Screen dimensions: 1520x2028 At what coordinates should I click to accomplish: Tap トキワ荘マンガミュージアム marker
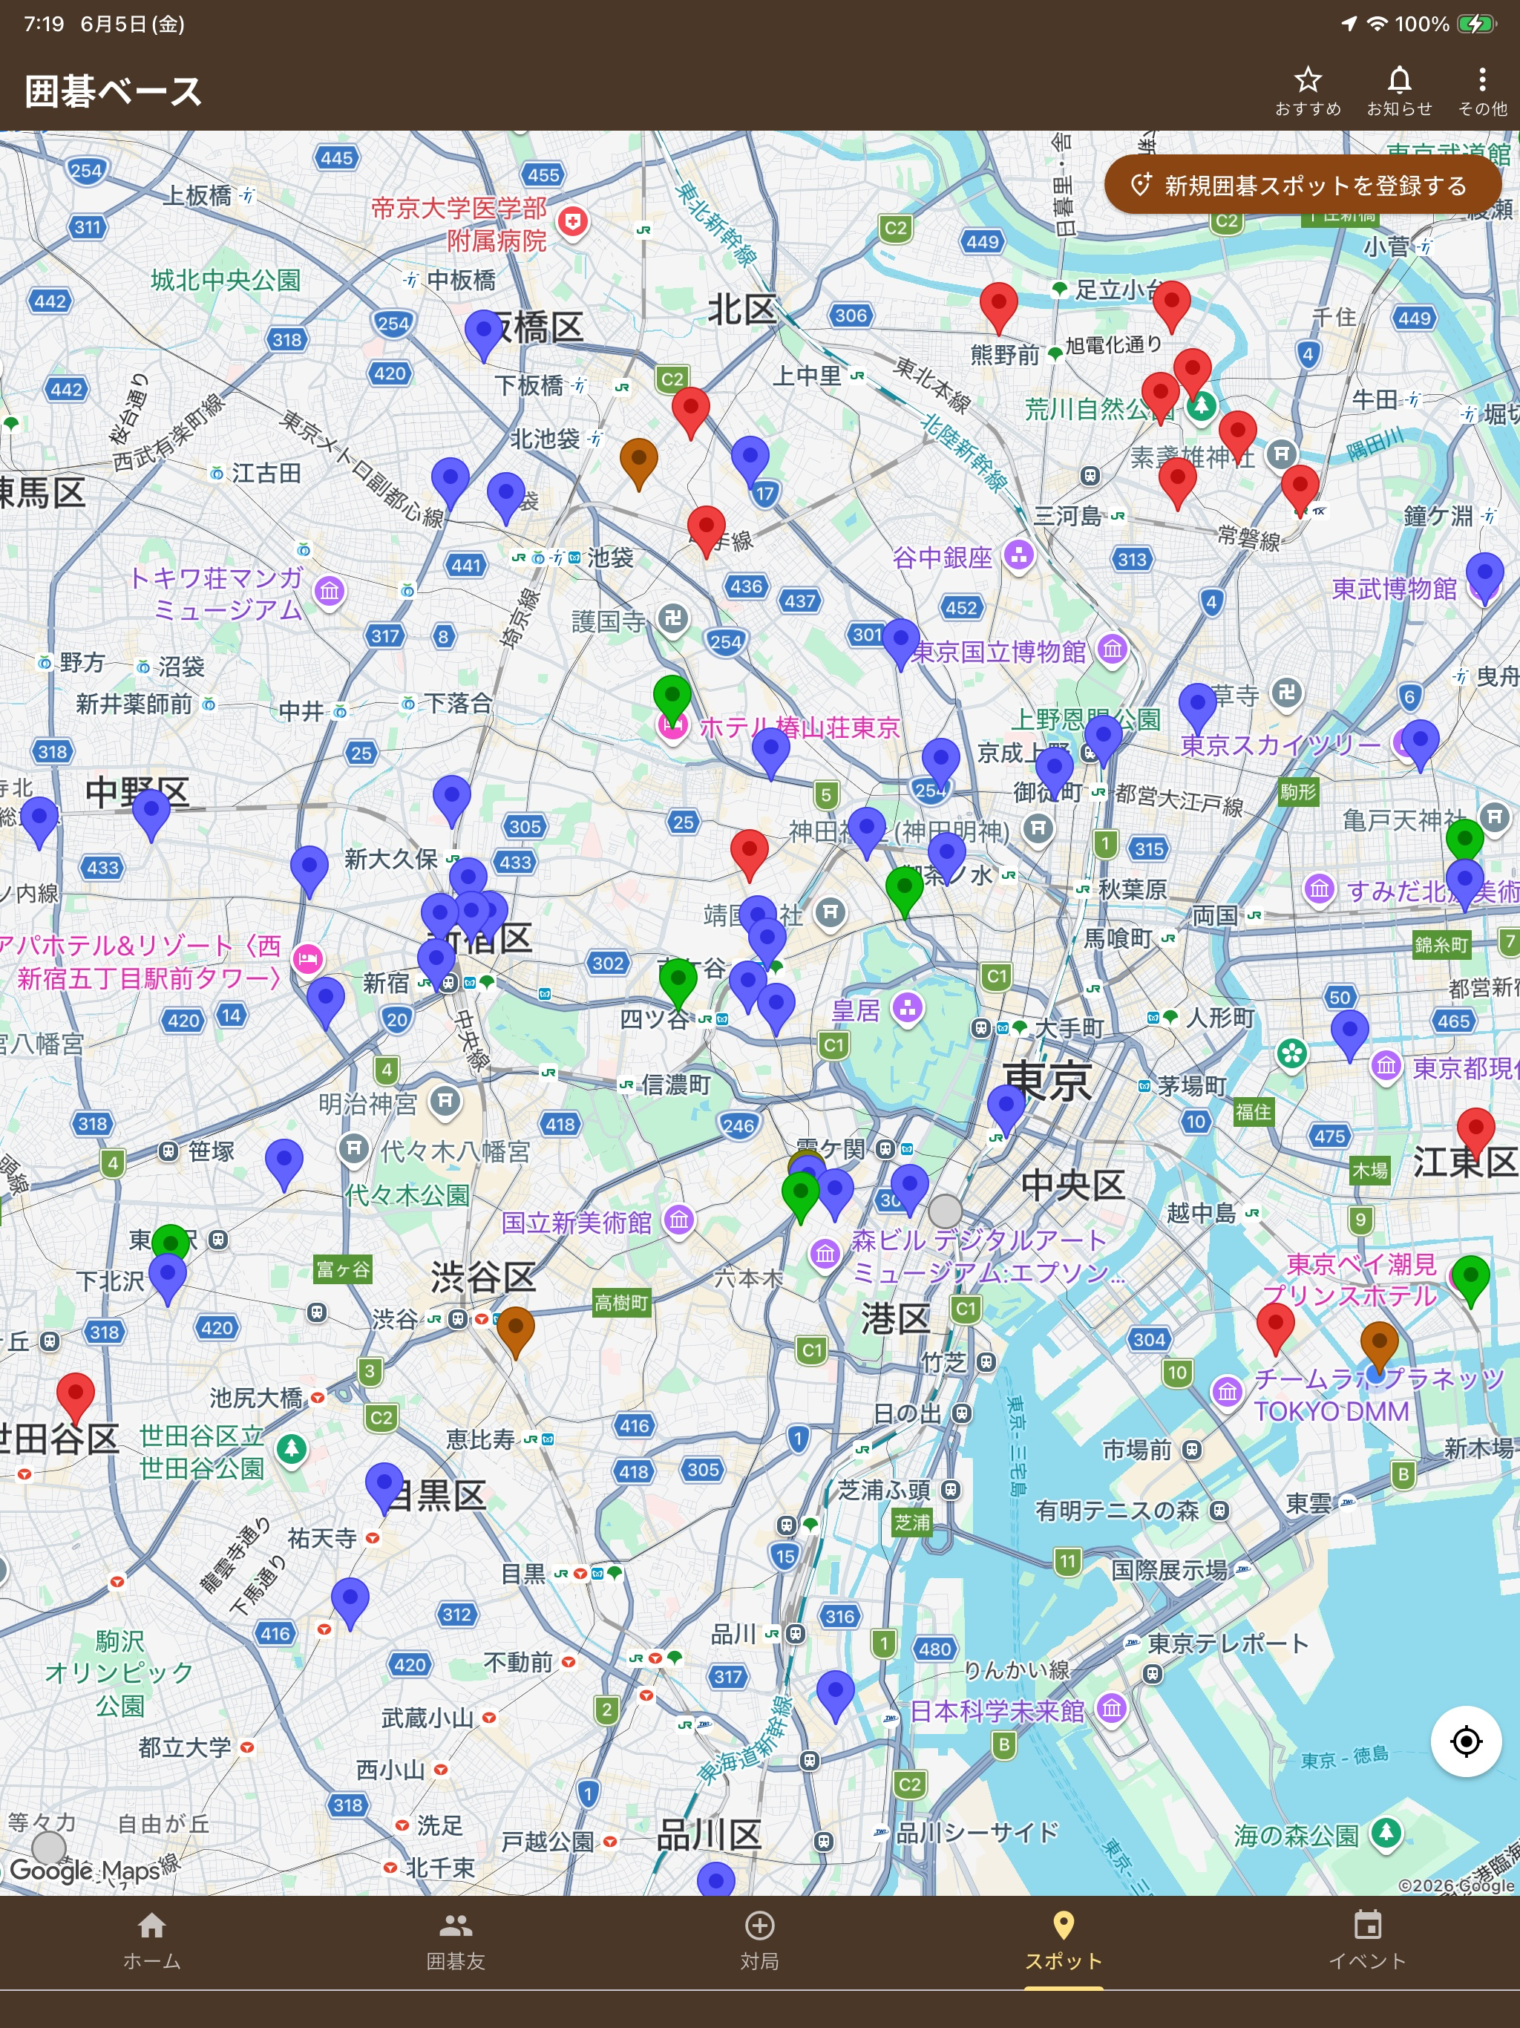tap(330, 592)
